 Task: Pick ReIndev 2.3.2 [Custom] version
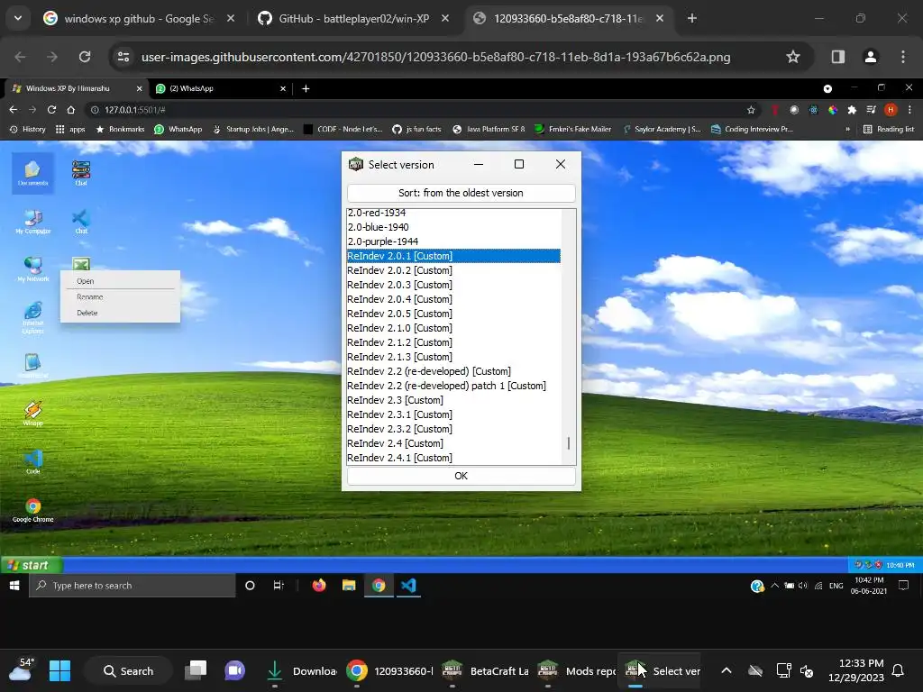point(453,429)
